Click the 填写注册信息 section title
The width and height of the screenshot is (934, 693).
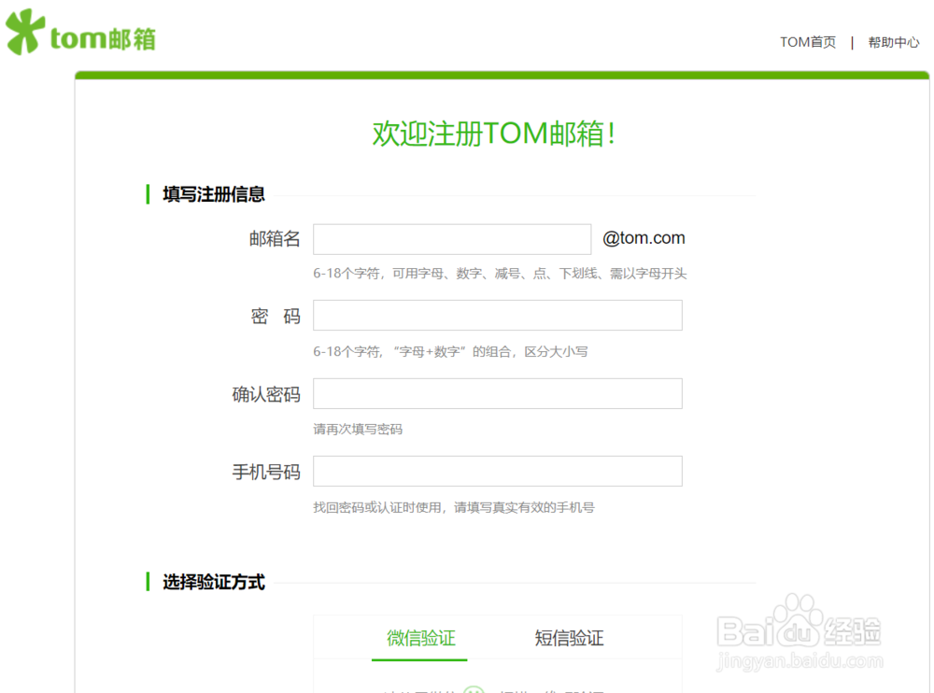pos(214,194)
